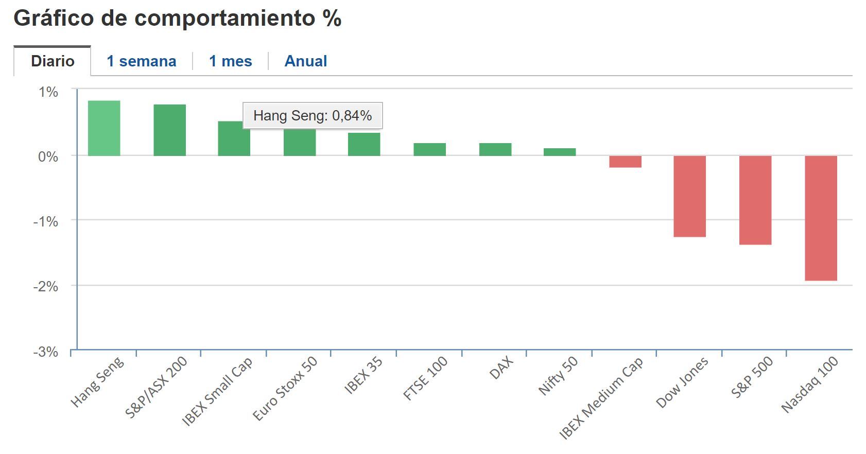Viewport: 866px width, 454px height.
Task: Click the -1% y-axis label
Action: [x=46, y=222]
